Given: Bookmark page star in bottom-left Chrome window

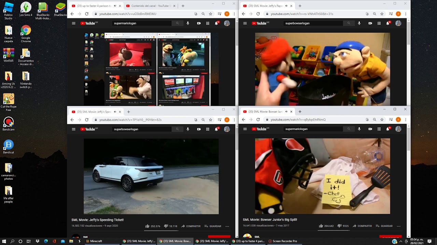Looking at the screenshot, I should tap(210, 120).
